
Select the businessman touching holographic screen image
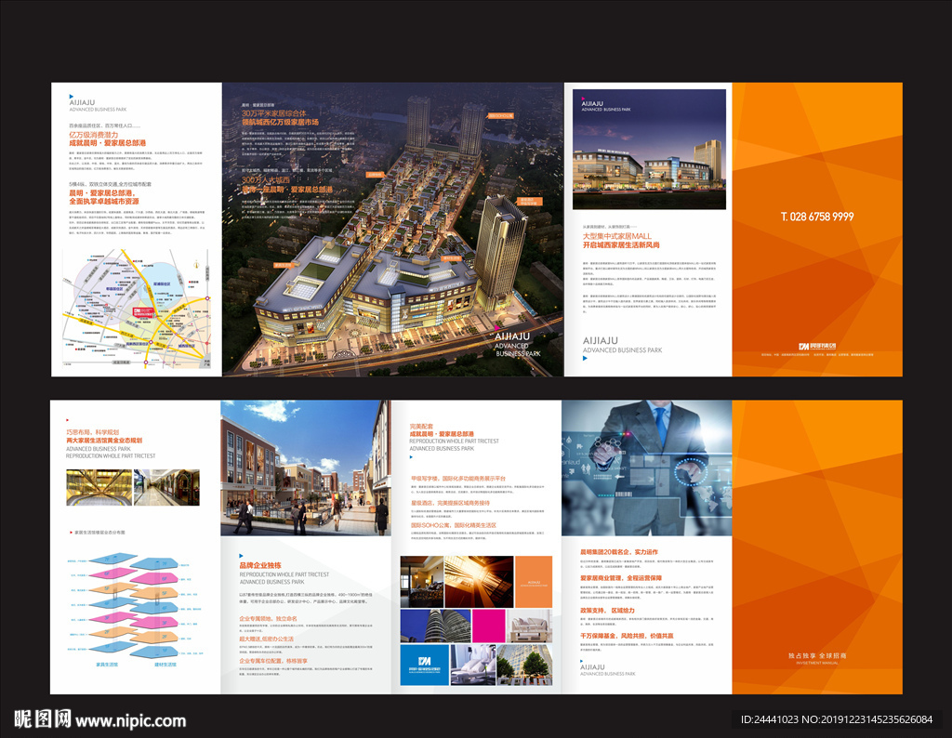[647, 468]
